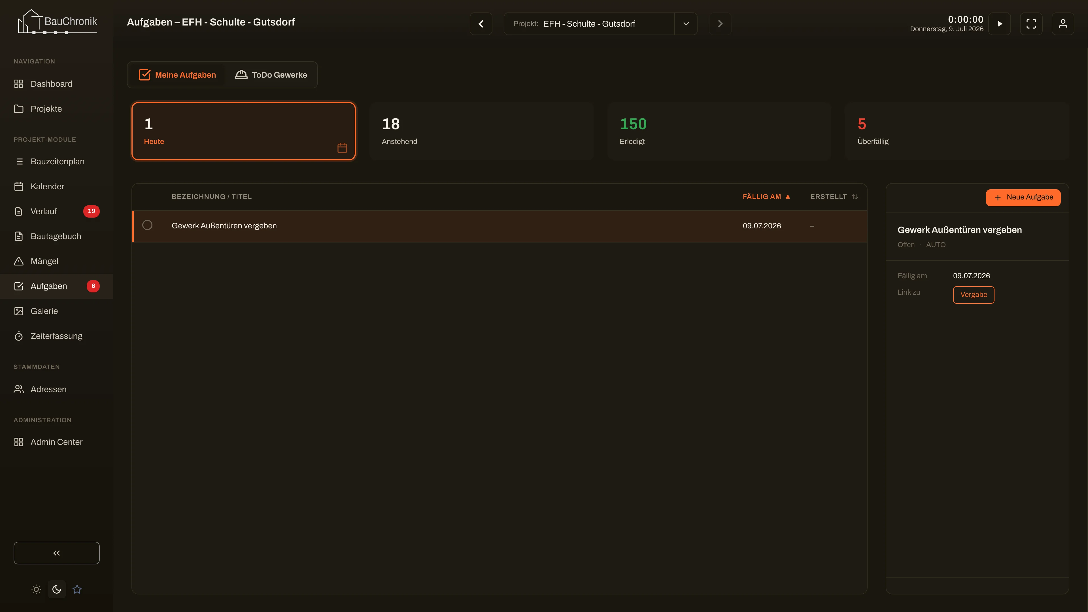The height and width of the screenshot is (612, 1088).
Task: Switch to Meine Aufgaben tab
Action: pyautogui.click(x=177, y=75)
